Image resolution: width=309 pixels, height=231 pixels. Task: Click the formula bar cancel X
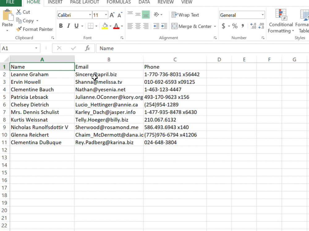pos(59,48)
